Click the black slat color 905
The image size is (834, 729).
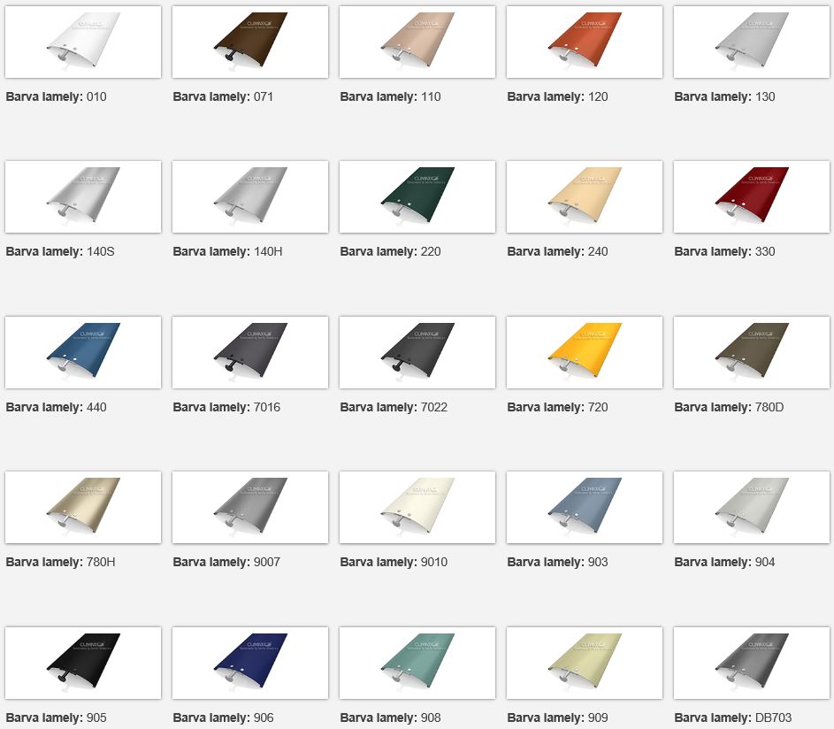83,663
